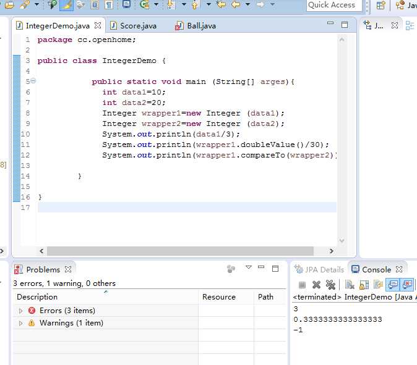Click the horizontal scrollbar left arrow
Image resolution: width=417 pixels, height=365 pixels.
click(x=41, y=251)
